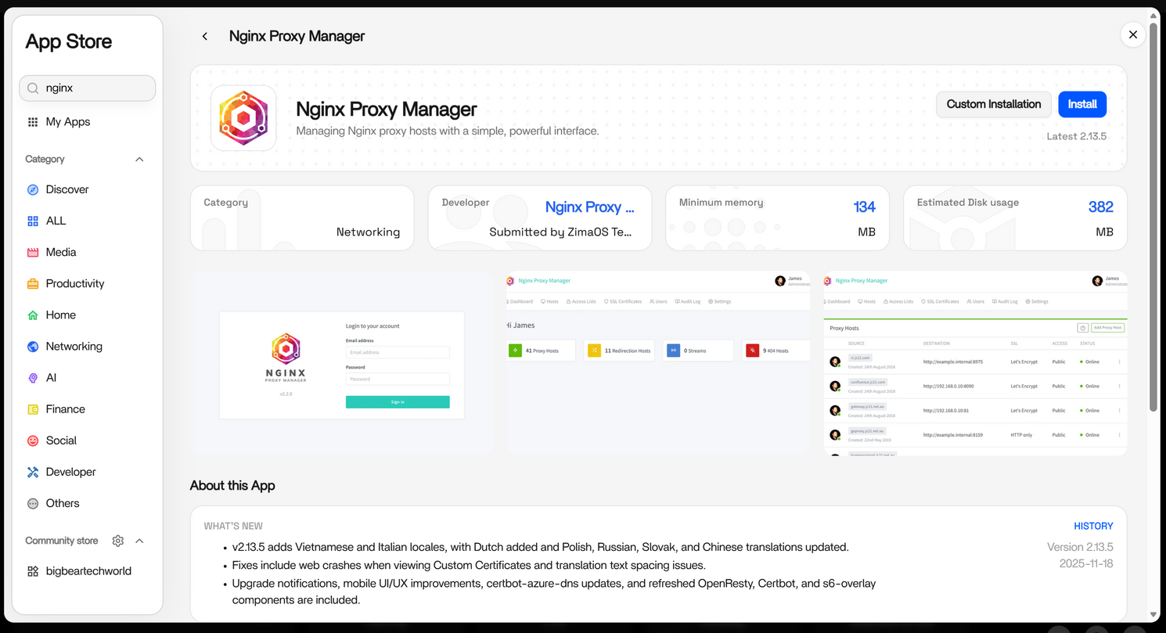Click the Estimated Disk usage 382 value

(1101, 207)
